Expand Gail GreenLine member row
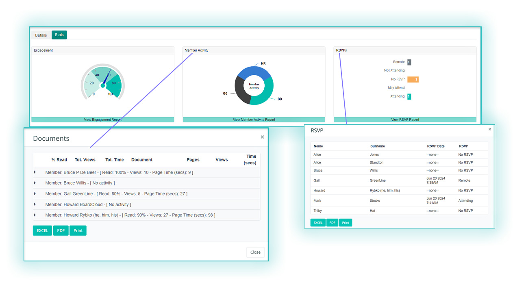513x287 pixels. [x=35, y=194]
